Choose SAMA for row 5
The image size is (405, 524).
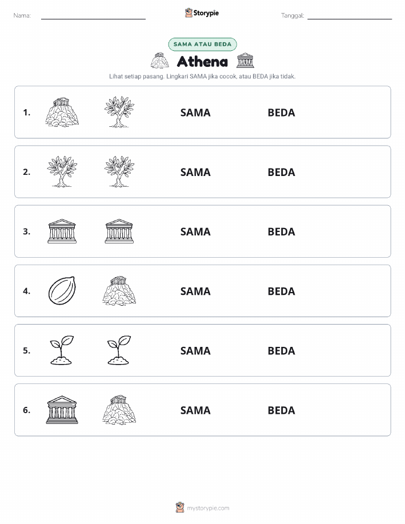(x=195, y=350)
